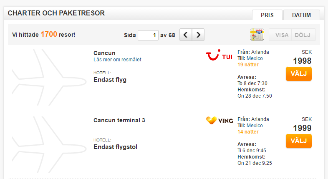
Task: Click the Cancun airplane placeholder image
Action: click(49, 77)
